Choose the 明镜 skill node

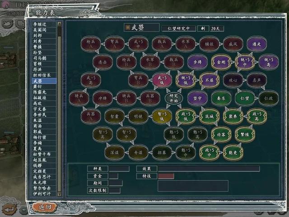coord(138,116)
